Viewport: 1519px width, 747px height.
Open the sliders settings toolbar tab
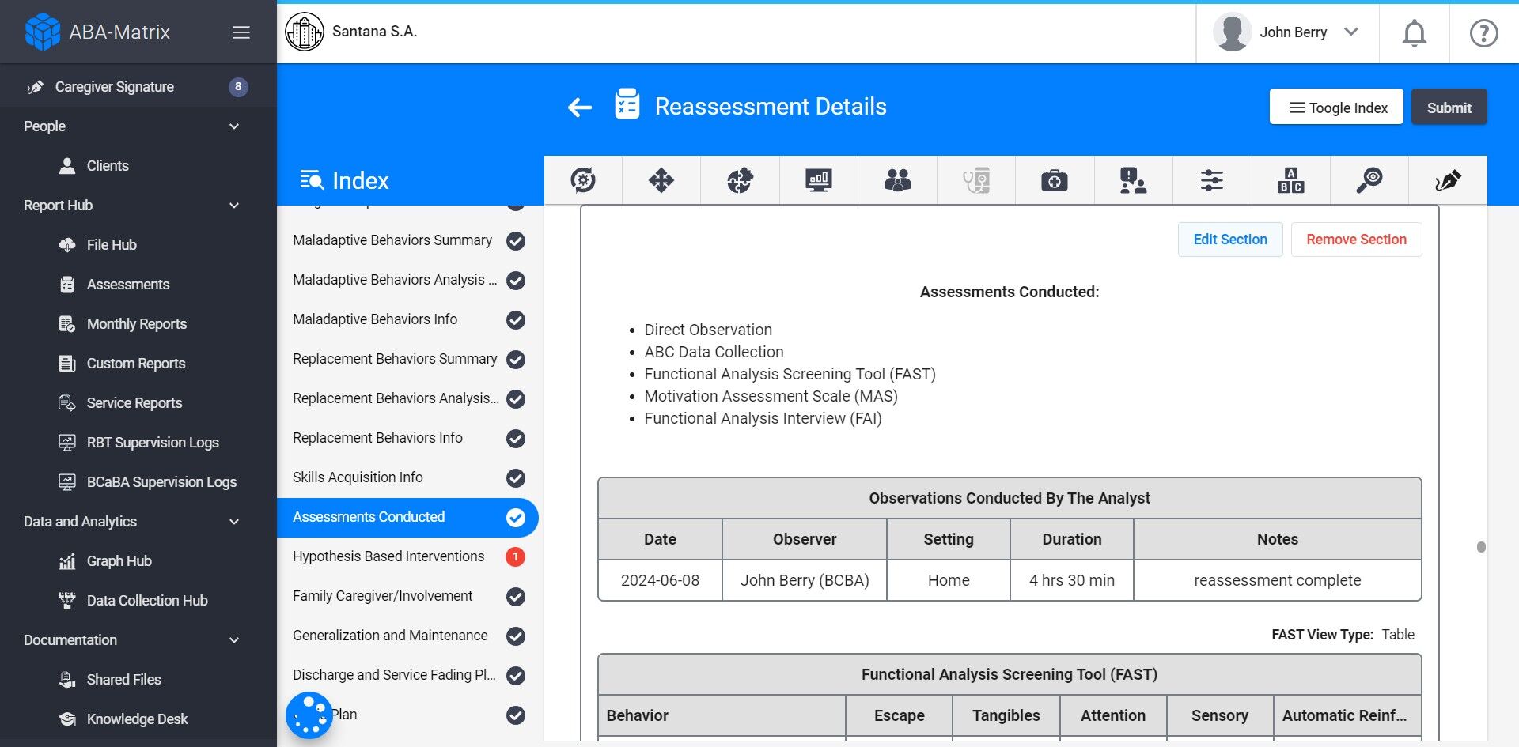(x=1212, y=180)
